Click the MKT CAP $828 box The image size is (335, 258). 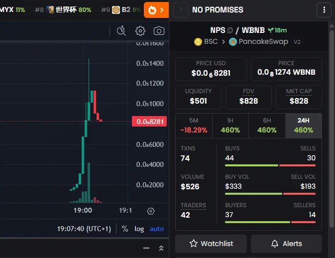[299, 97]
